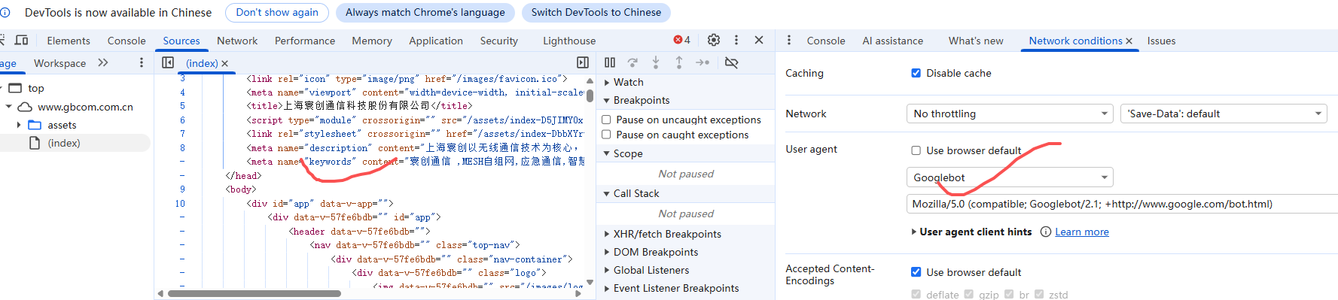1338x300 pixels.
Task: Toggle the gzip encoding checkbox
Action: point(969,294)
